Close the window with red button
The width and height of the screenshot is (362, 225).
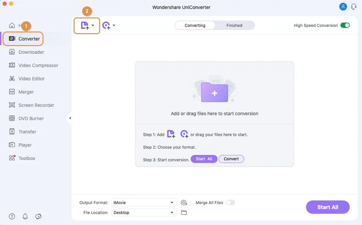4,4
